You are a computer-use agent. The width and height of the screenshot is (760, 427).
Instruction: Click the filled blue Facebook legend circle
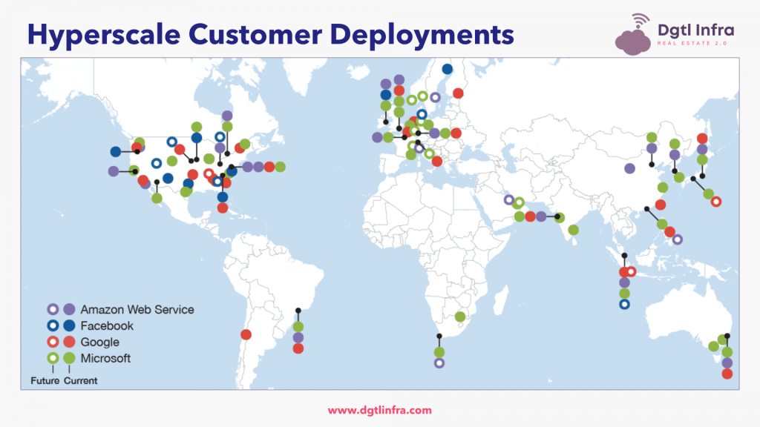pos(69,325)
